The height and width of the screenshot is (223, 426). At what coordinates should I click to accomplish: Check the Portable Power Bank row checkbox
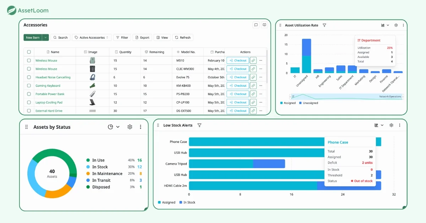click(x=29, y=94)
